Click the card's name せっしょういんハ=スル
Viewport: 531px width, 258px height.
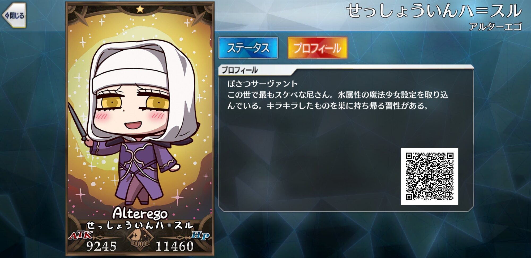click(140, 226)
